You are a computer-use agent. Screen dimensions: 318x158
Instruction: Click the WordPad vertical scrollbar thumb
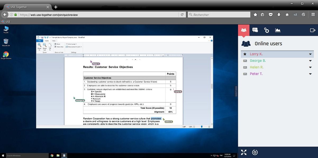[212, 86]
